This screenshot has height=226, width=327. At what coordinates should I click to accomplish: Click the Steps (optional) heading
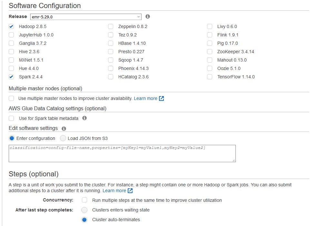34,174
